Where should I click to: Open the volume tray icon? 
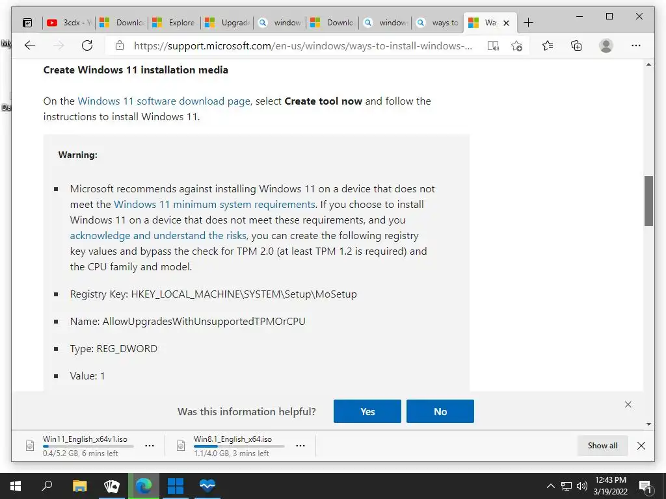pyautogui.click(x=582, y=486)
